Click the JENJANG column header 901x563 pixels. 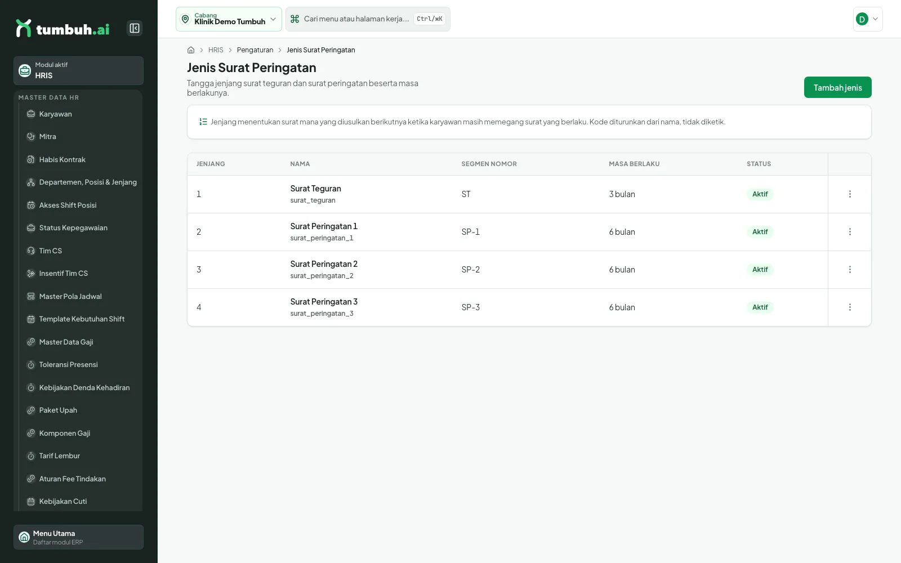(x=211, y=164)
